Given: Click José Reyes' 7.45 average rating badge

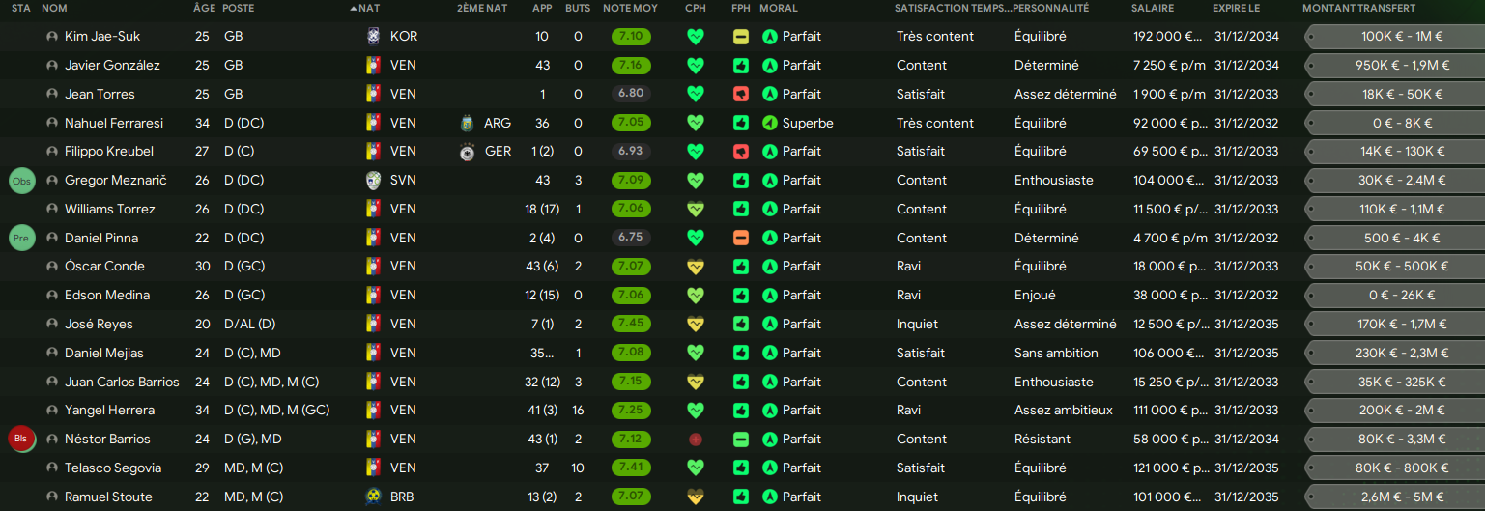Looking at the screenshot, I should pos(631,325).
